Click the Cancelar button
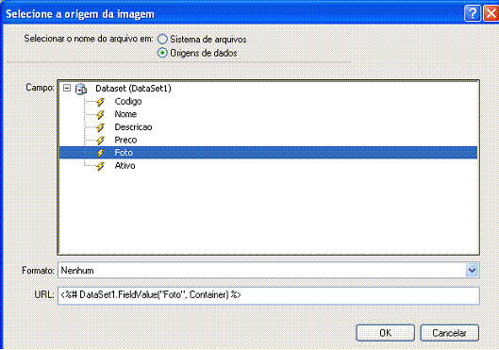The image size is (499, 350). pos(449,333)
